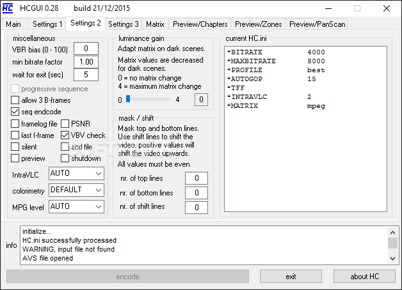Switch to Preview/Chapters tab

tap(200, 24)
